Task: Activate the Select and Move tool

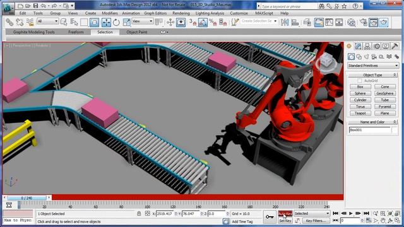Action: click(106, 23)
